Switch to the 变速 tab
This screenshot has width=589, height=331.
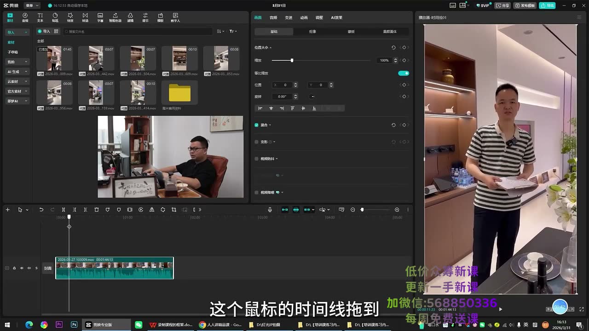(x=289, y=17)
